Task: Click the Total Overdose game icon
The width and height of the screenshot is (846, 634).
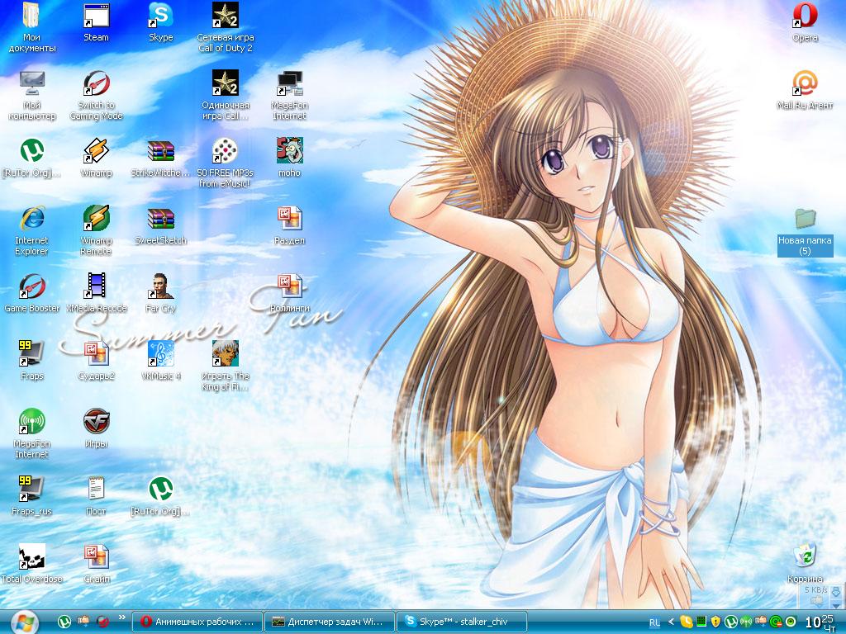Action: click(31, 558)
